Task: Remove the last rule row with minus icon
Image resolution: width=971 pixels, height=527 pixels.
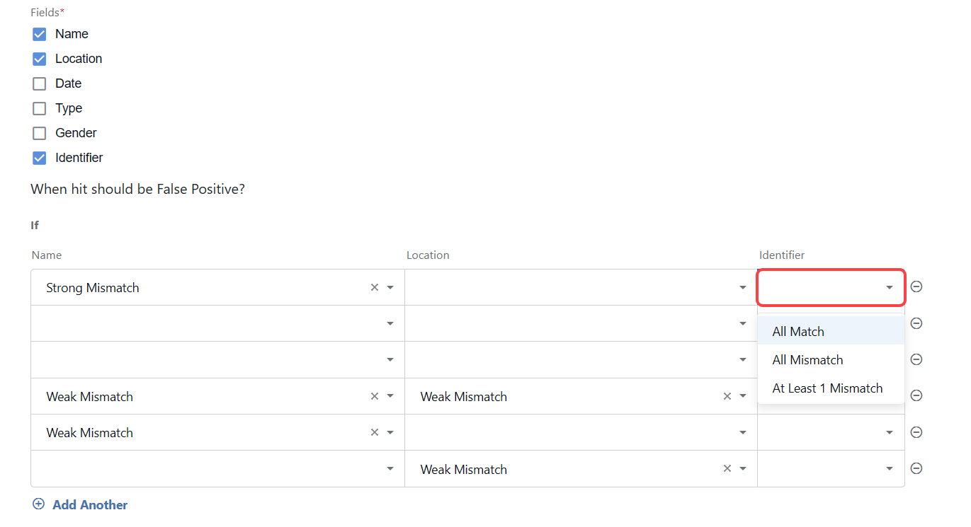Action: tap(916, 468)
